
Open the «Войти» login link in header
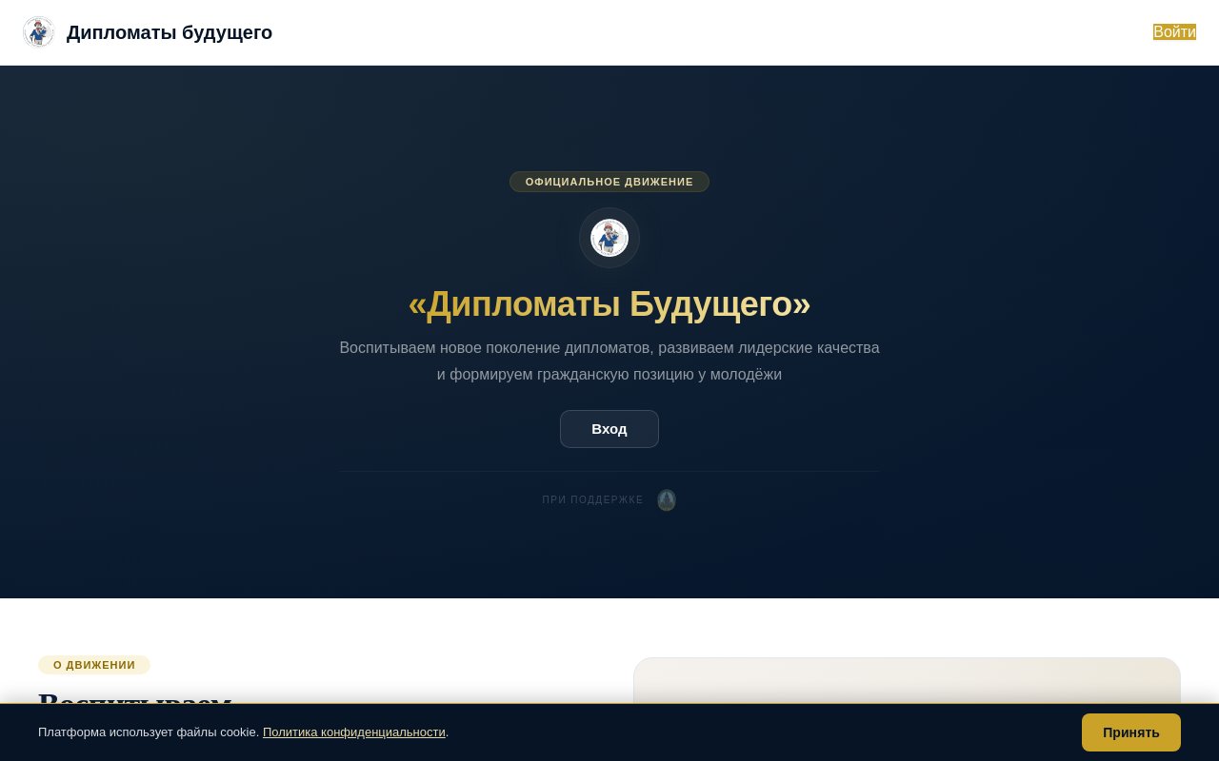tap(1174, 32)
